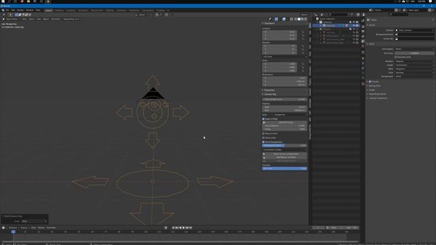Expand the Properties panel in the sidebar

pyautogui.click(x=268, y=90)
